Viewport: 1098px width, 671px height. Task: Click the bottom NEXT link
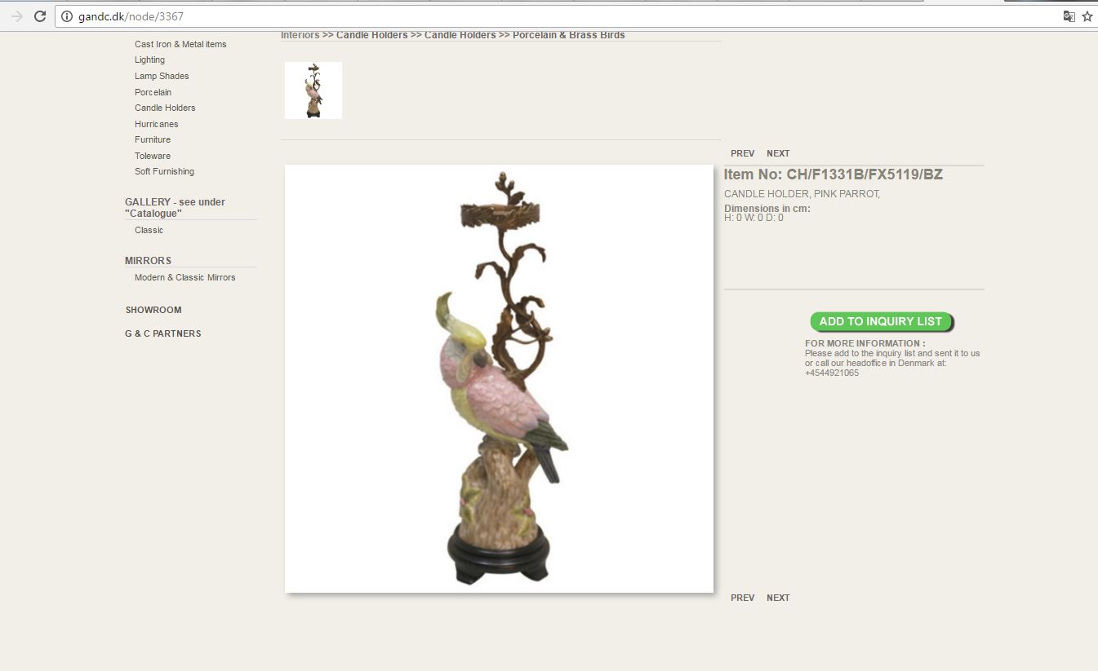pyautogui.click(x=778, y=598)
